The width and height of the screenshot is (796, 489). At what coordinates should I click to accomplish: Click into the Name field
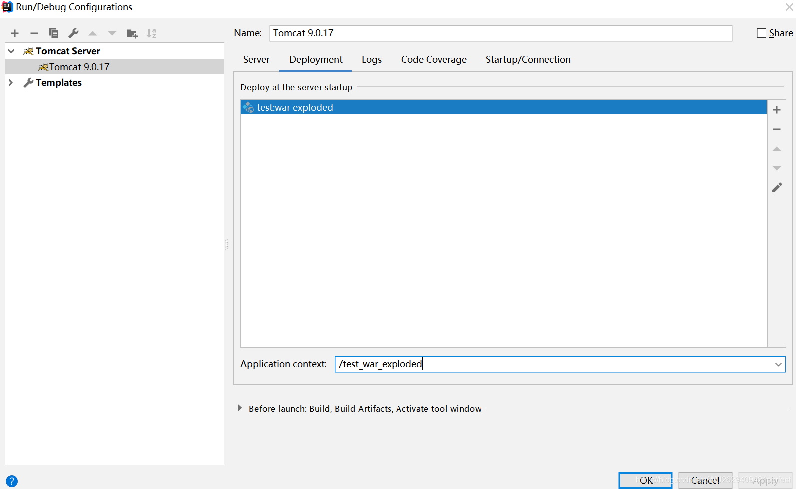coord(501,33)
